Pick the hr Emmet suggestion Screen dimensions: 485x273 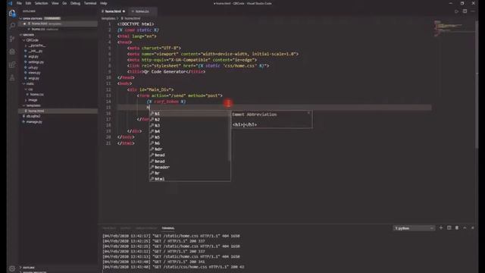point(189,173)
